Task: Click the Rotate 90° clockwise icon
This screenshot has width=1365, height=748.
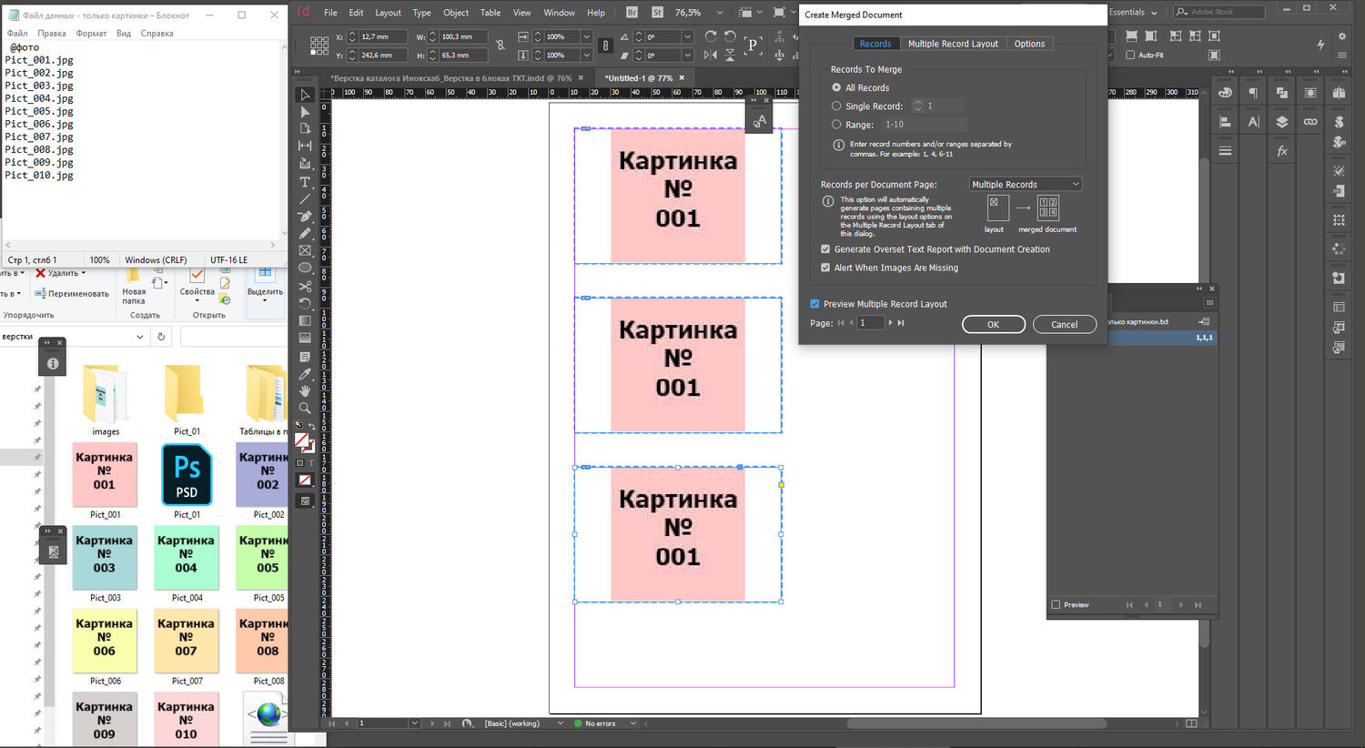Action: [711, 36]
